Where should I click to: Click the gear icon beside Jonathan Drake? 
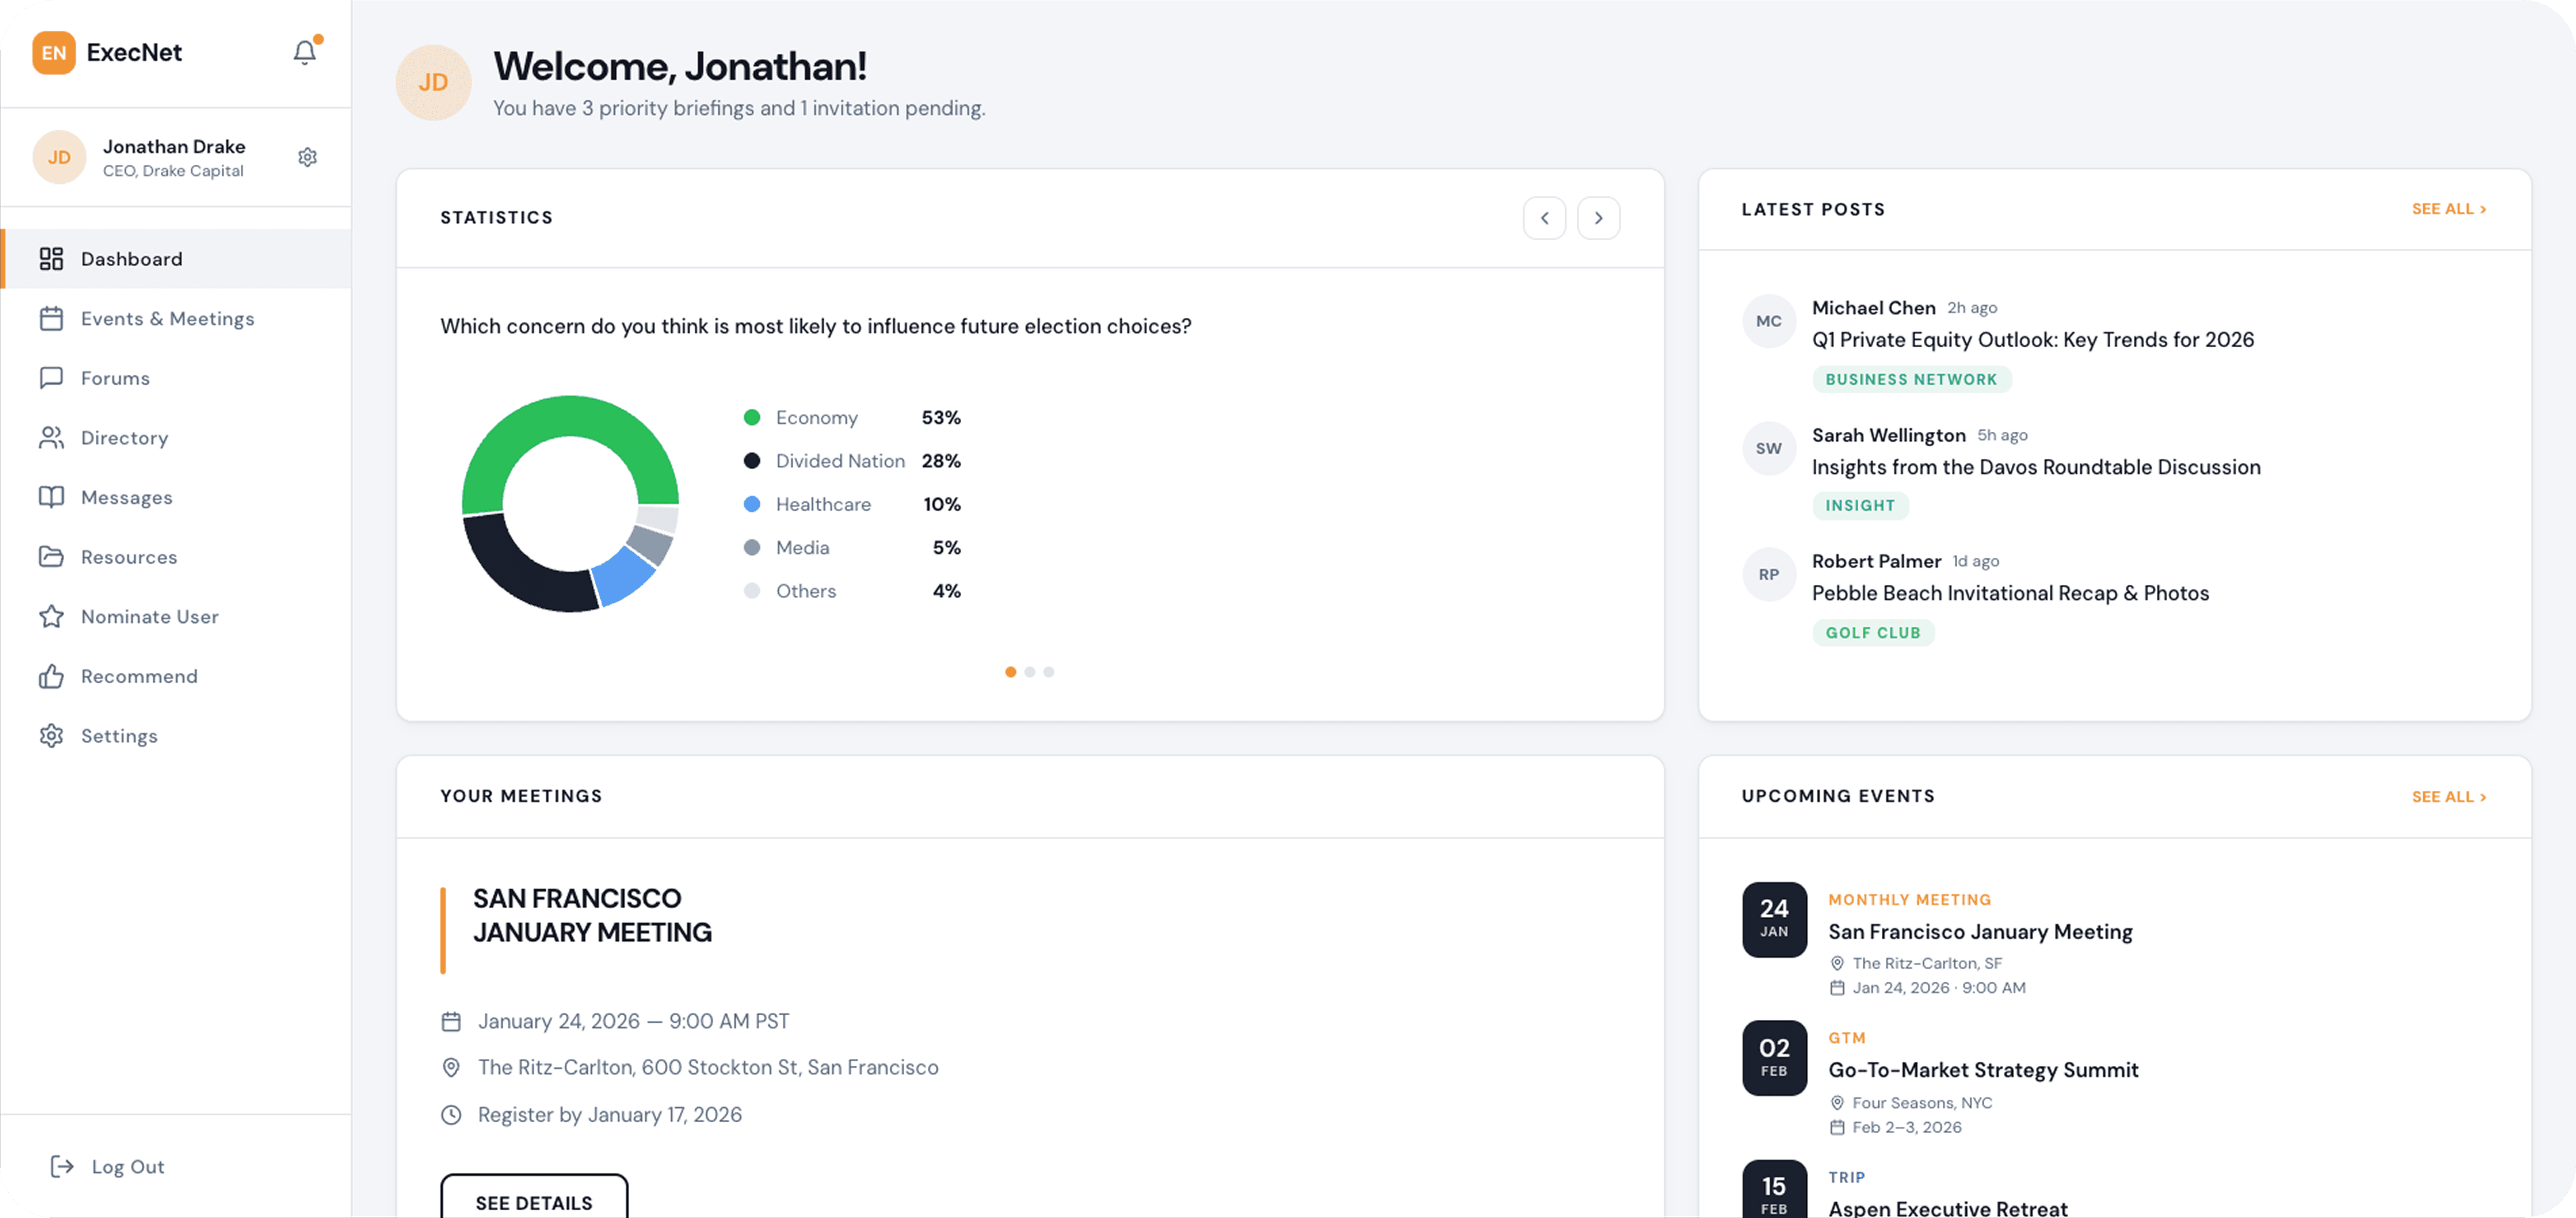308,157
